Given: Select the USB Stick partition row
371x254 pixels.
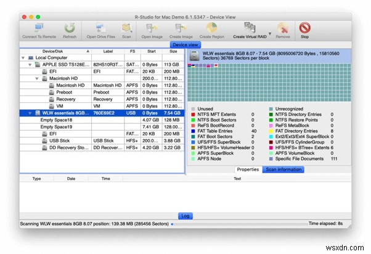Looking at the screenshot, I should coord(102,141).
